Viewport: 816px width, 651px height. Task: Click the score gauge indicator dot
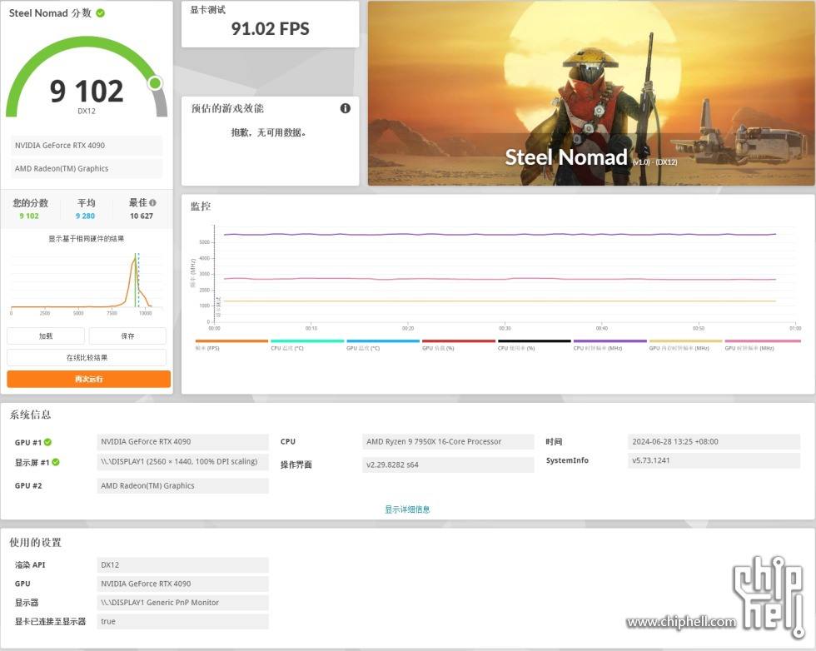155,83
